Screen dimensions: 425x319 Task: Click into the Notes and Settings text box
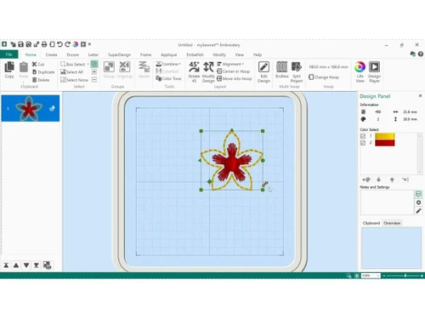[x=387, y=202]
